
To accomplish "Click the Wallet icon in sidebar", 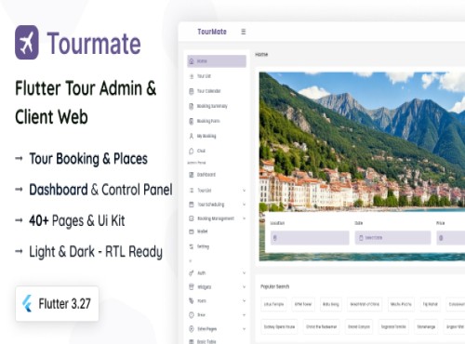I will 192,232.
